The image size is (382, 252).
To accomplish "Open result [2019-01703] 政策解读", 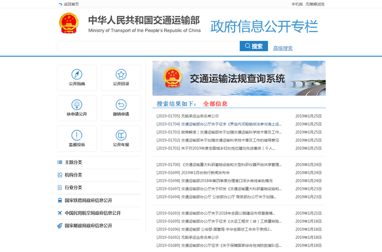I will pyautogui.click(x=219, y=132).
